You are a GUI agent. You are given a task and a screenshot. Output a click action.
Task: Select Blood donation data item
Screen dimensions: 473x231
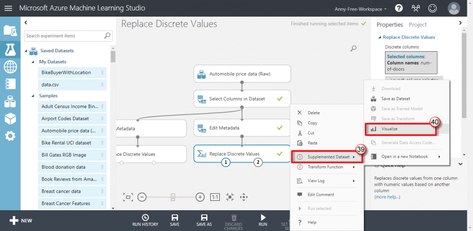[x=73, y=167]
